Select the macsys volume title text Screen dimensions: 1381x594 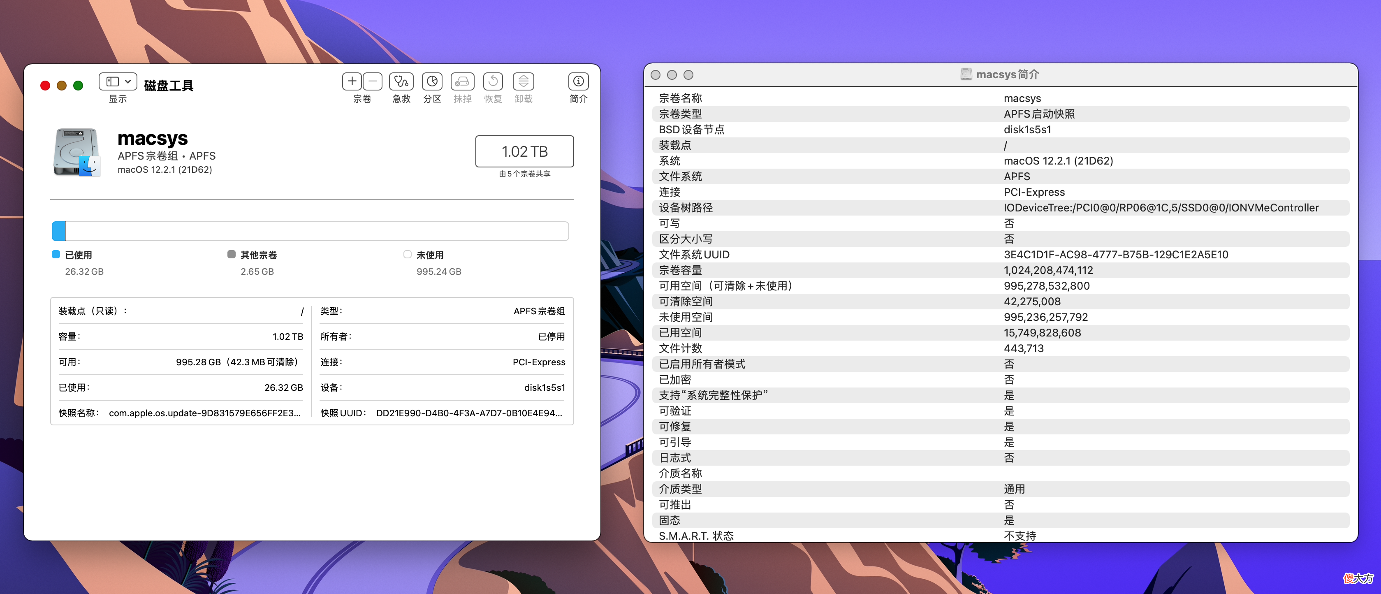(153, 138)
